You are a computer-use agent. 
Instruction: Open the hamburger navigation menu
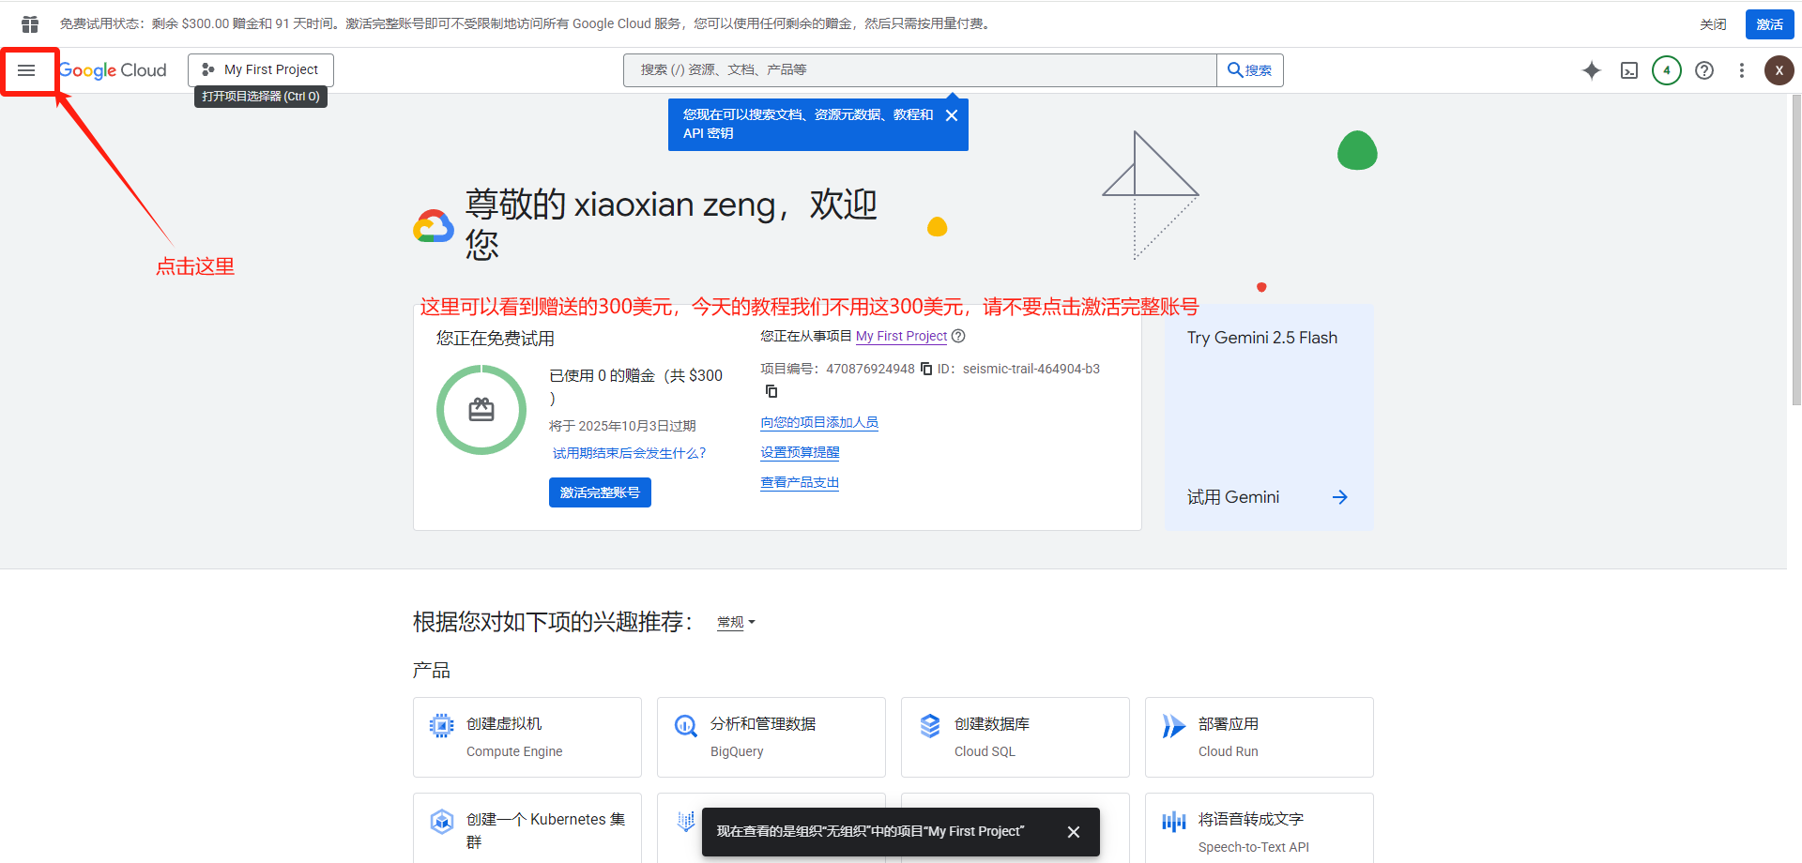pos(26,70)
